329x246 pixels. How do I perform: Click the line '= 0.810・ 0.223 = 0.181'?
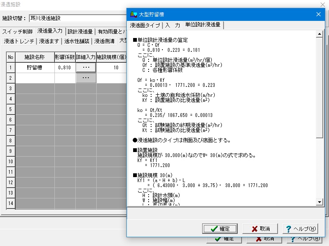pos(171,50)
